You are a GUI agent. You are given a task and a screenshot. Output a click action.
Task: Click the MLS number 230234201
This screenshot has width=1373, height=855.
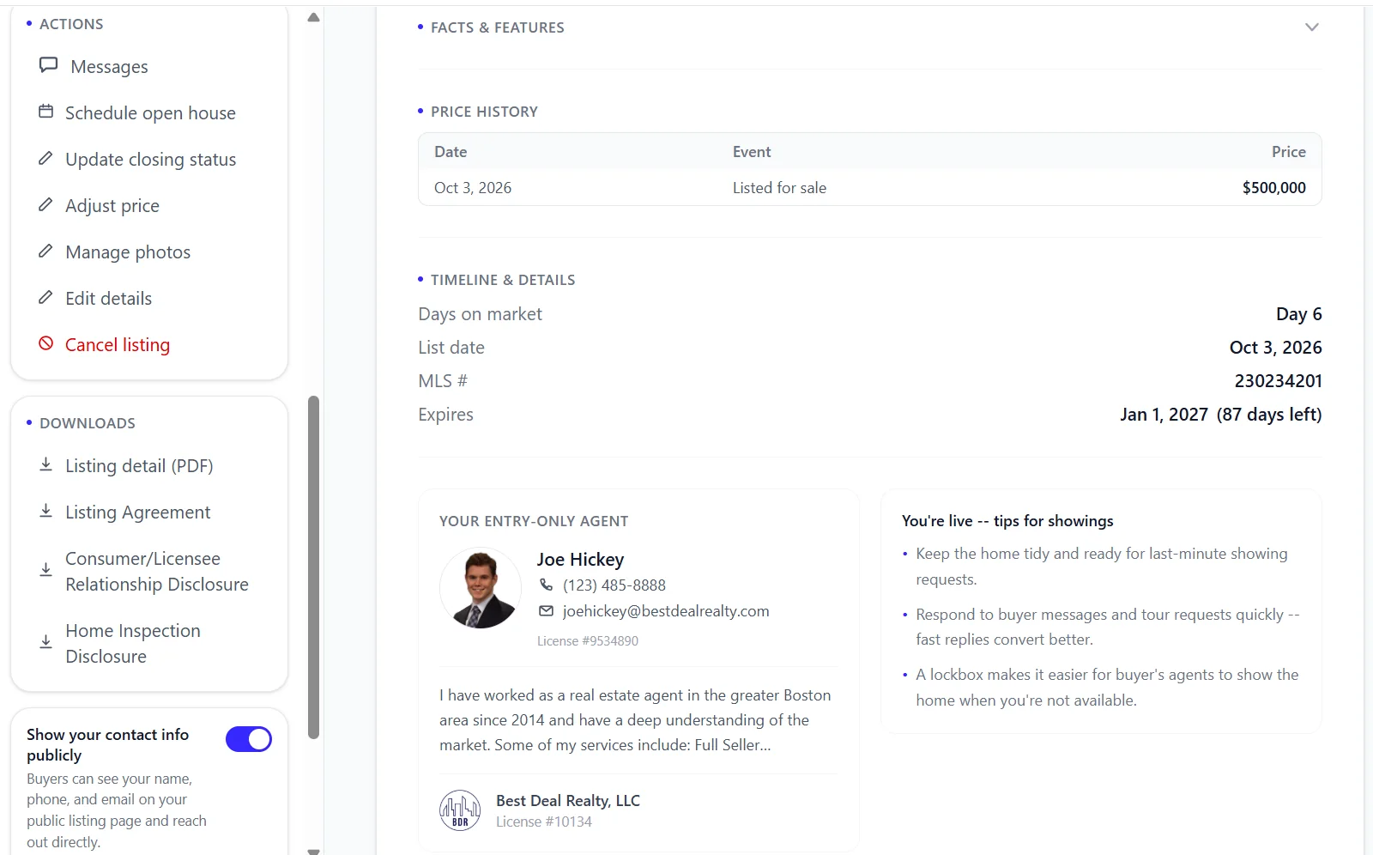tap(1278, 380)
